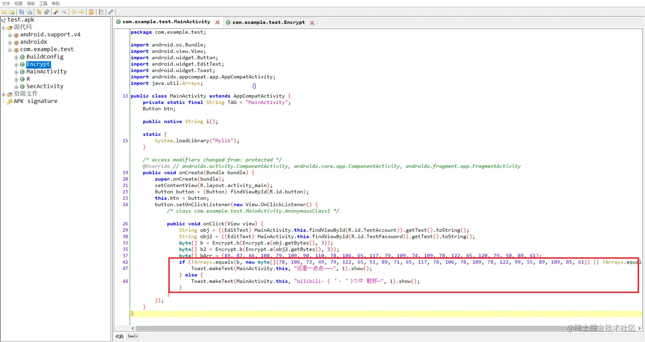Select MainActivity class in the tree
Image resolution: width=645 pixels, height=342 pixels.
[46, 71]
